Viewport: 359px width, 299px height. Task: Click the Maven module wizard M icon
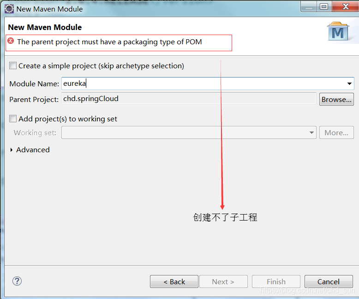coord(338,31)
